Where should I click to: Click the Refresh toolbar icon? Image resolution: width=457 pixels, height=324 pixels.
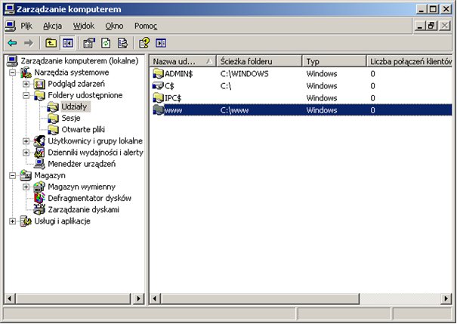106,43
